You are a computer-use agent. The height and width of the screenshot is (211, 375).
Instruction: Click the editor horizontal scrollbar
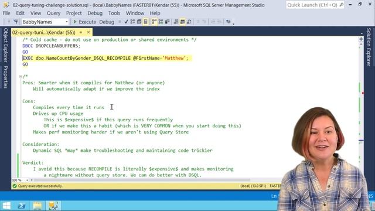[142, 180]
